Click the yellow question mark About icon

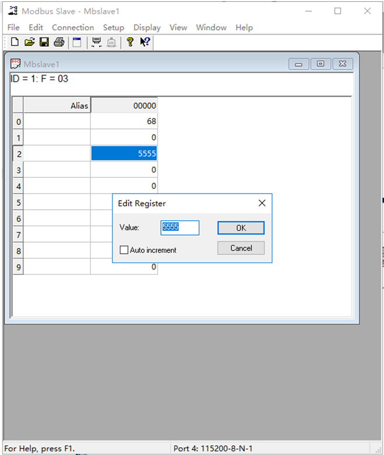pos(130,42)
